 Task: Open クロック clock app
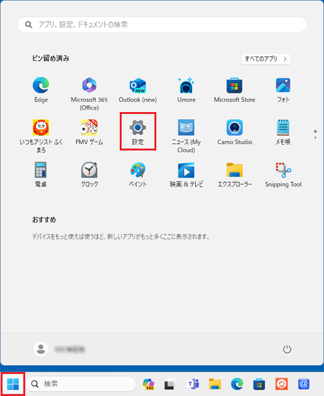point(90,174)
